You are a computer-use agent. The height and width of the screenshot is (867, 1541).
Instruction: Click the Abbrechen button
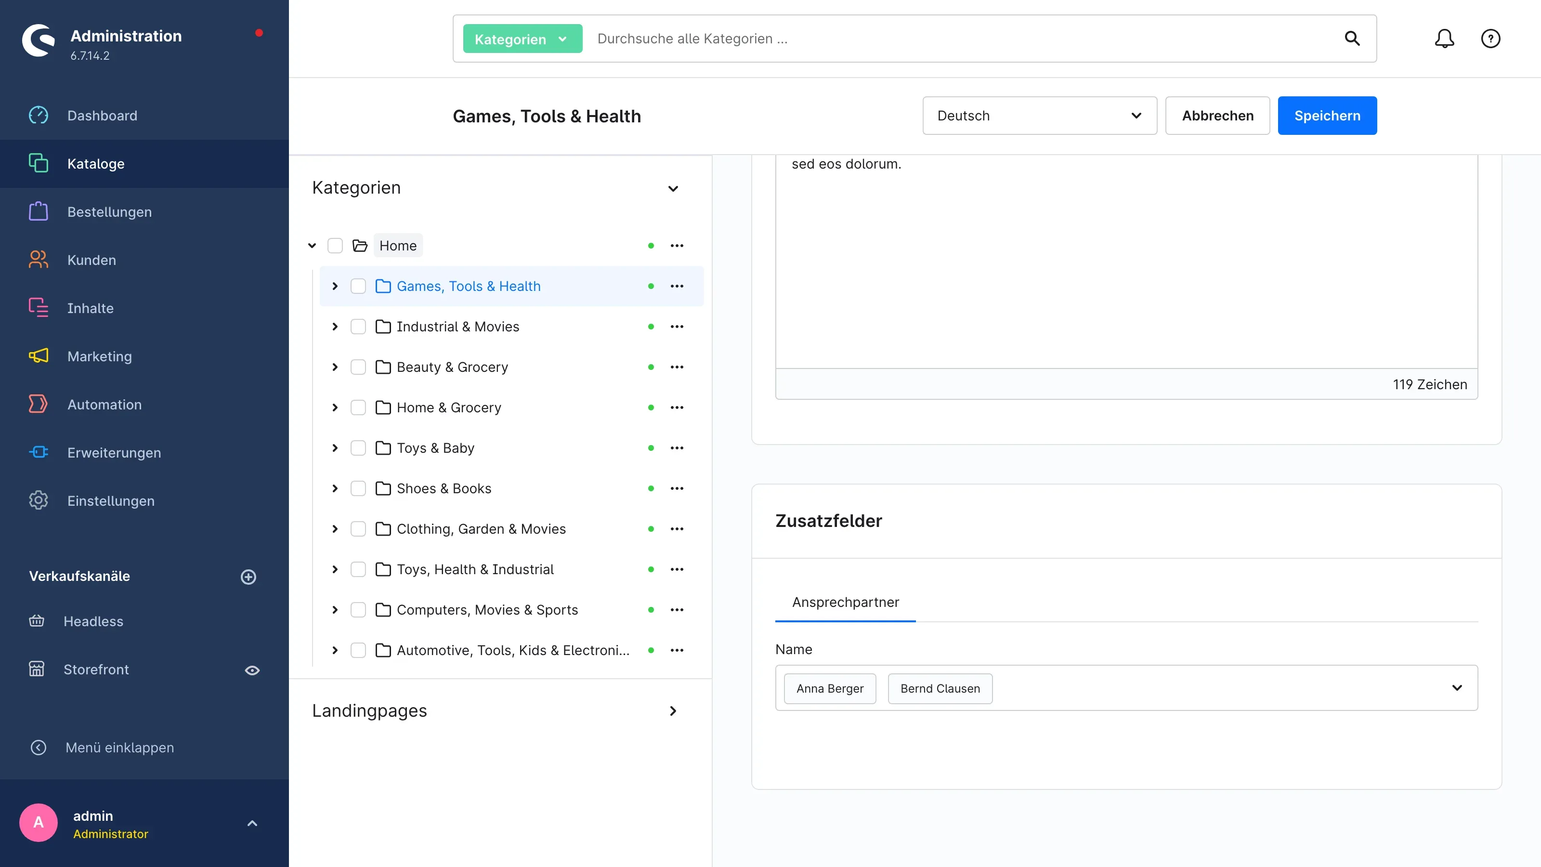tap(1217, 116)
